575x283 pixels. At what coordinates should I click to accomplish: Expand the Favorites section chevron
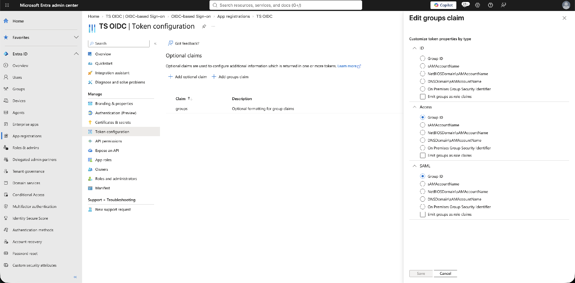click(76, 37)
